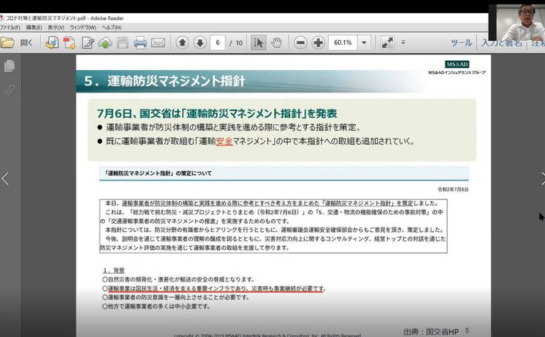The height and width of the screenshot is (337, 545).
Task: Open the ヘルプ(H) menu
Action: (113, 26)
